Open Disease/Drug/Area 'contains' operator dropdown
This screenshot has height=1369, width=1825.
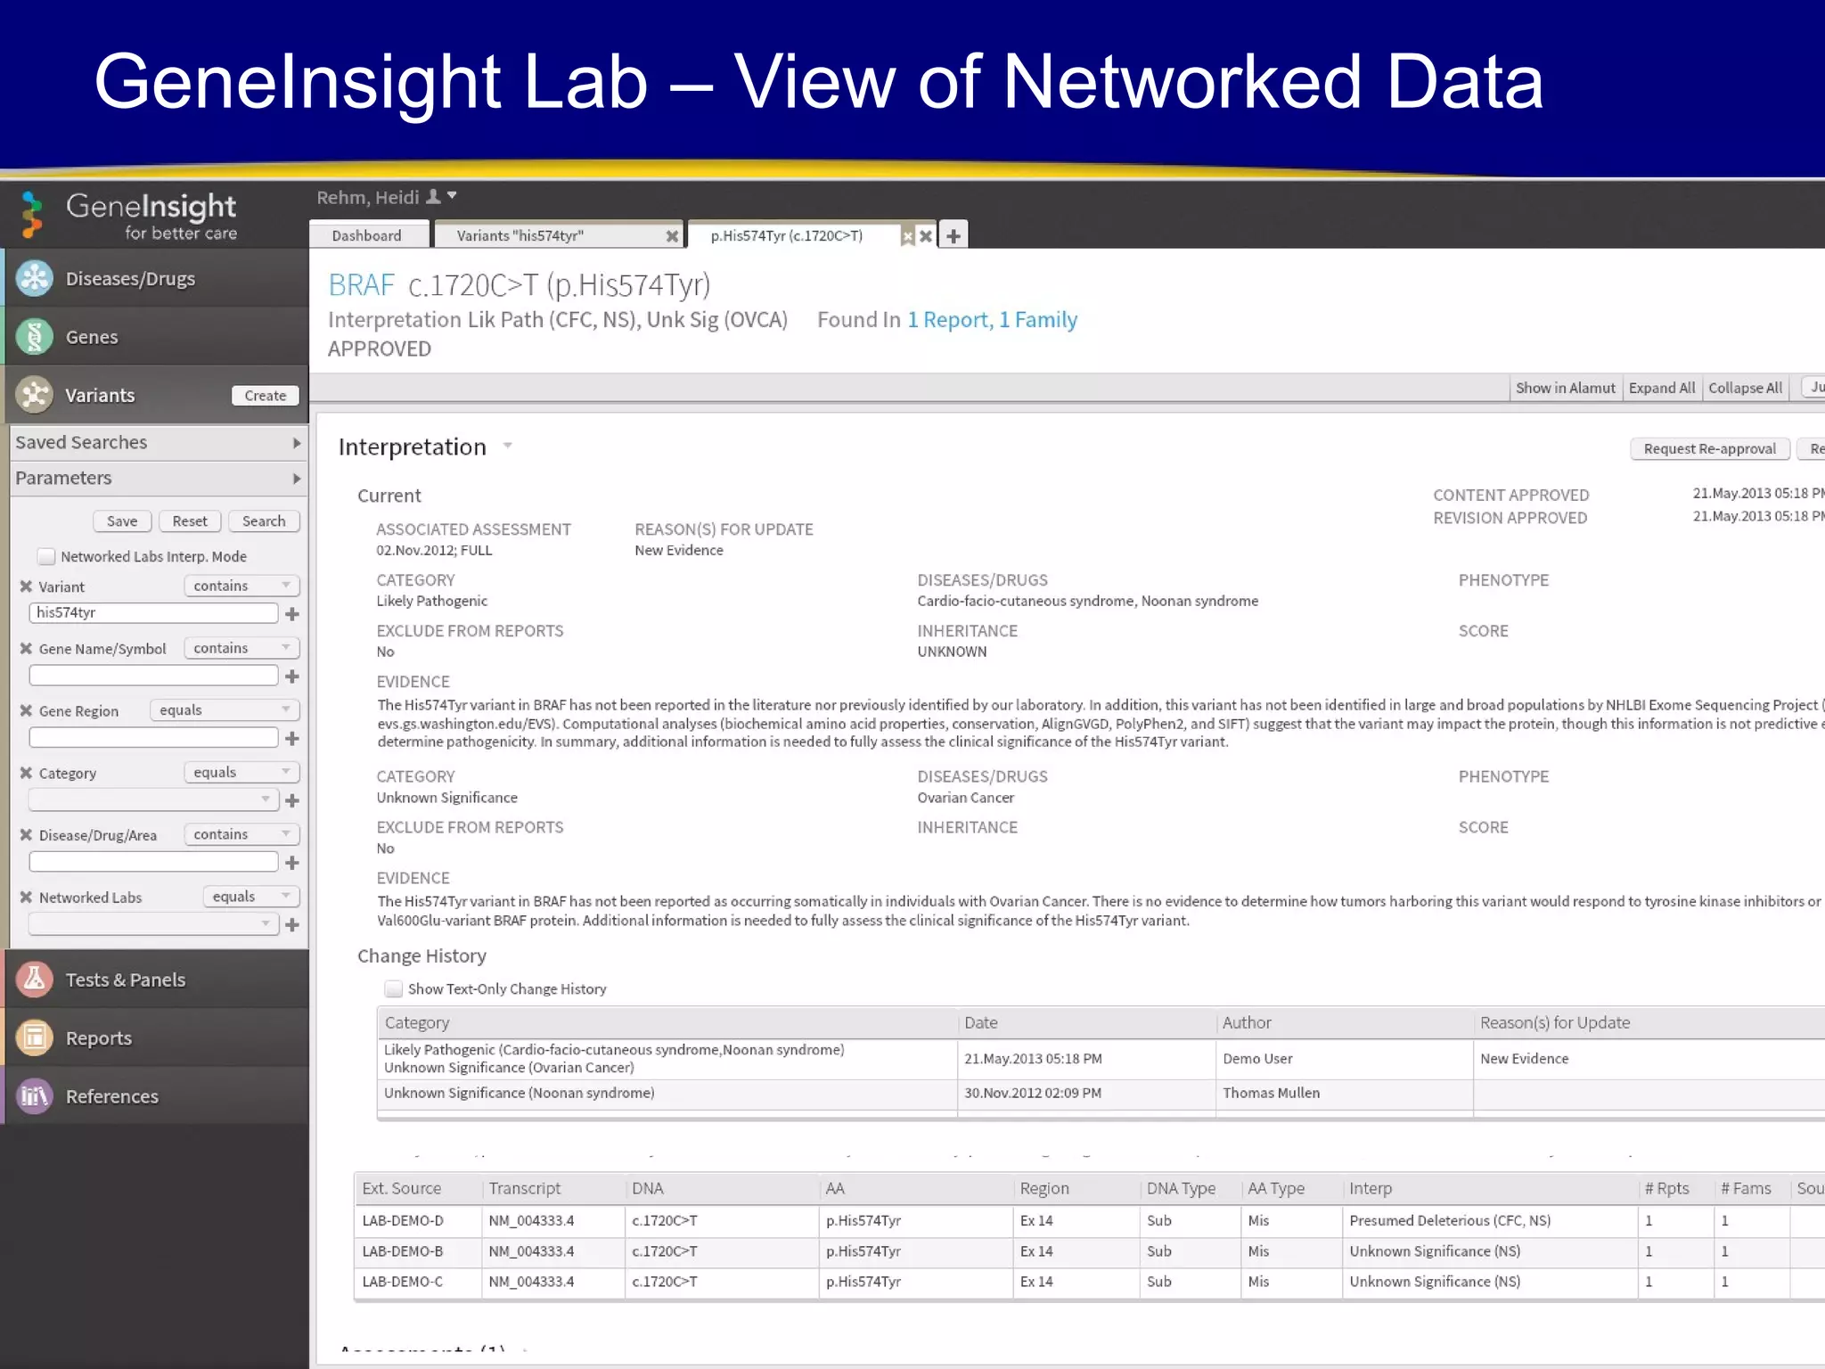pyautogui.click(x=241, y=834)
